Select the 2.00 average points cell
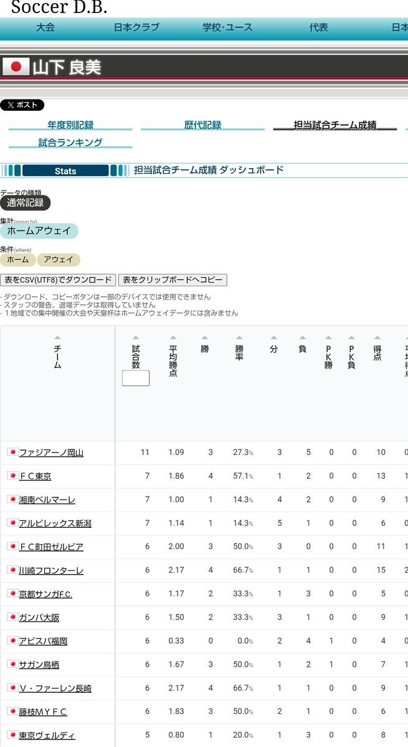Screen dimensions: 408x747 click(x=176, y=547)
